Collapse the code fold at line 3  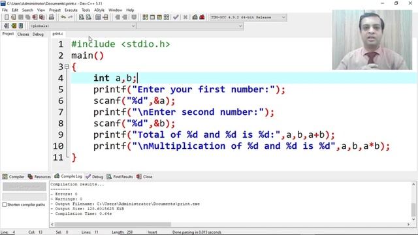click(x=67, y=67)
